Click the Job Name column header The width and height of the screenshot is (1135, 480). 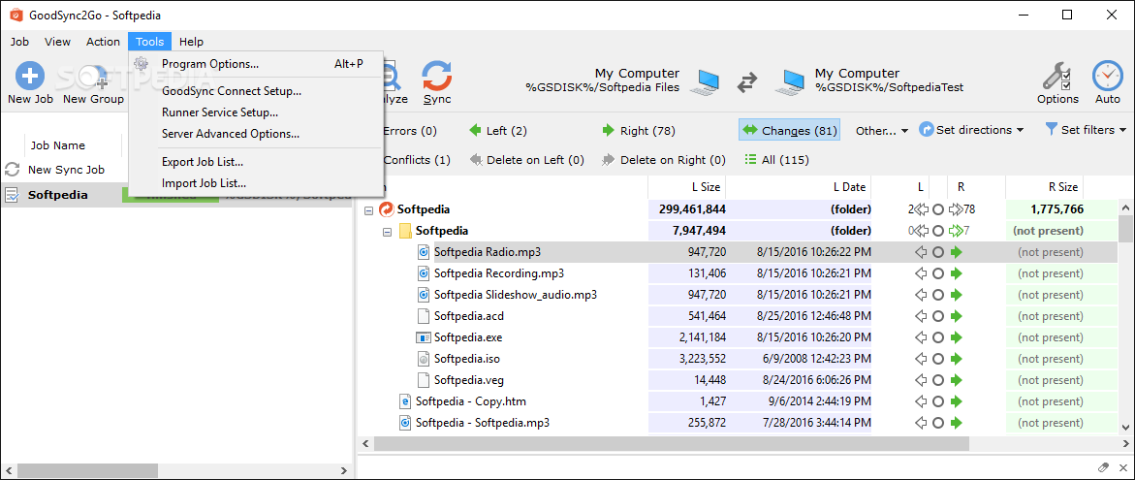coord(58,145)
